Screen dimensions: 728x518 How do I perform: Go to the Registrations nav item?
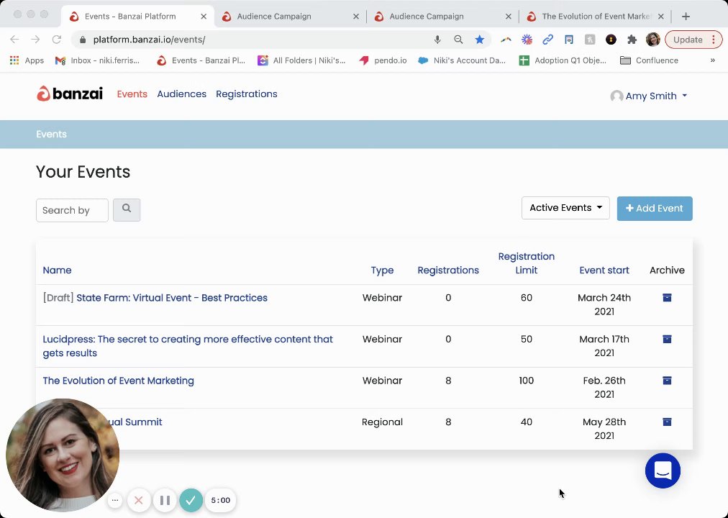[x=247, y=94]
